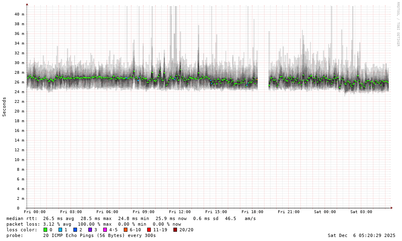Click the green legend color square
Screen dimensions: 402x241
tap(45, 230)
